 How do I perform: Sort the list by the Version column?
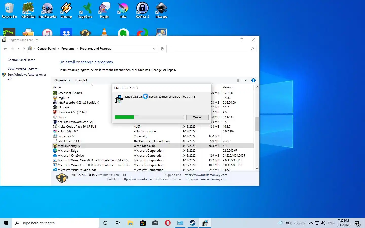coord(228,87)
